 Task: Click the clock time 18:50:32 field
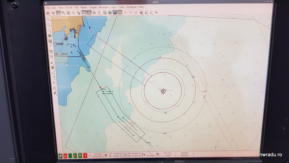pos(97,154)
